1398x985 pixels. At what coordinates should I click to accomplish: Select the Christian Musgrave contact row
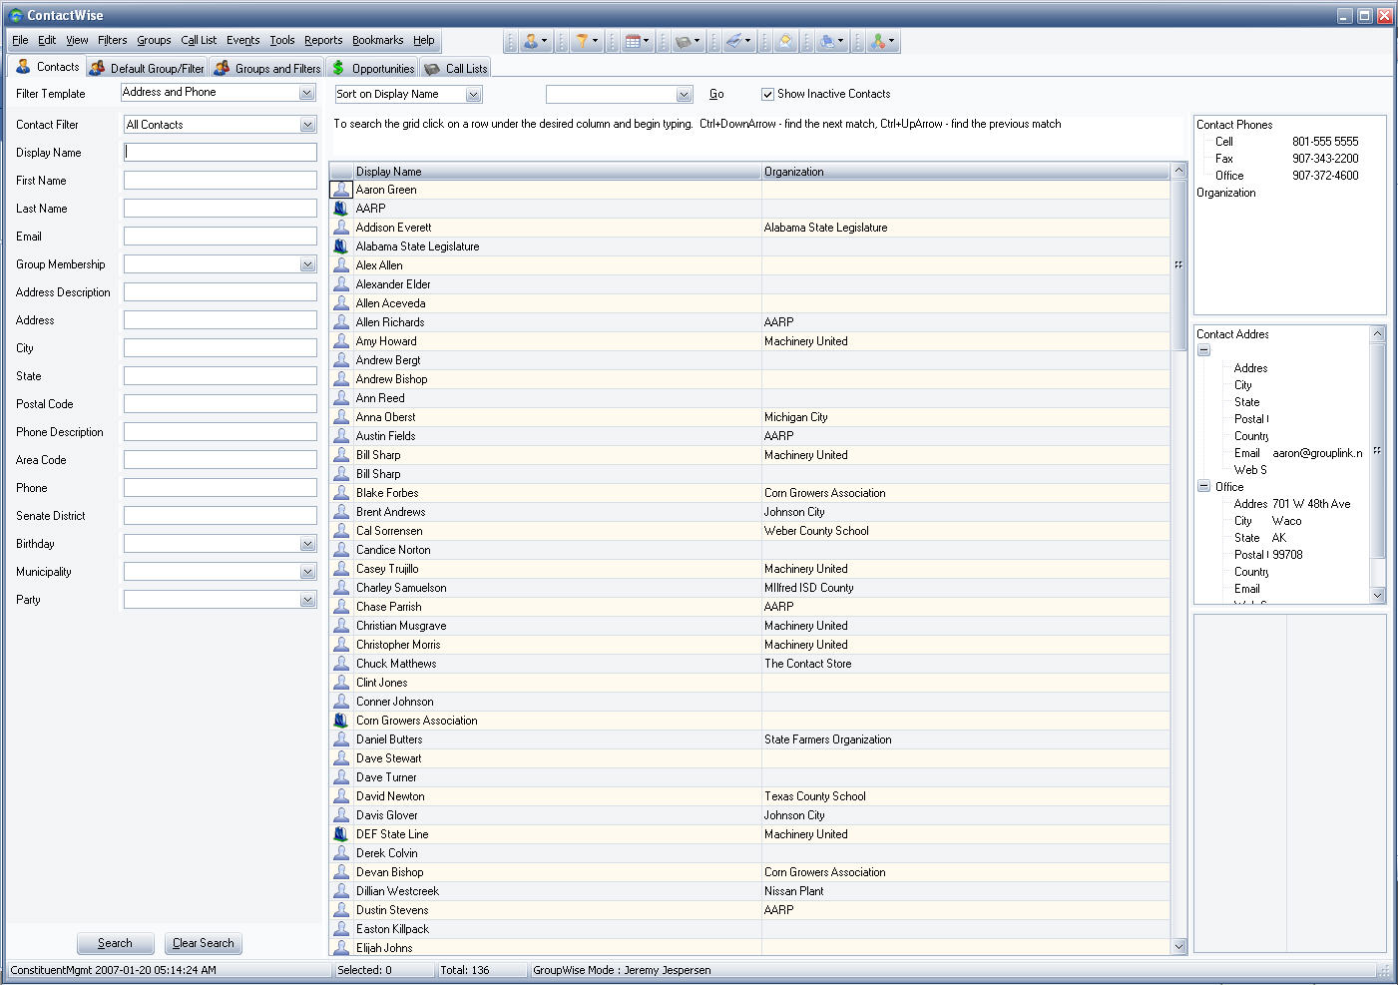749,626
